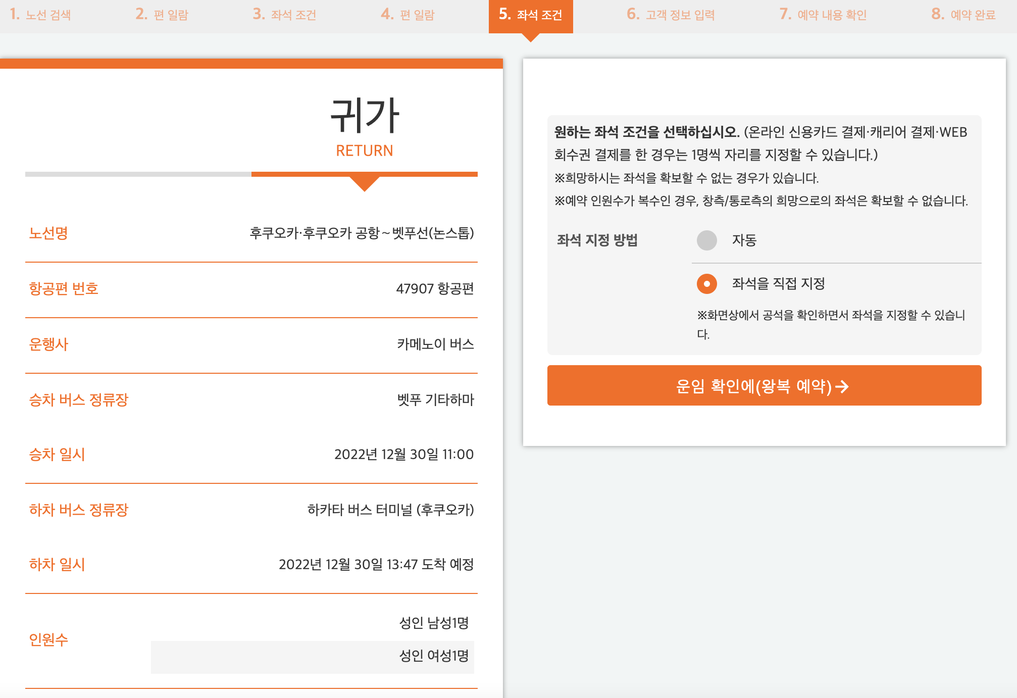1017x698 pixels.
Task: Click active step 5 좌석 조건 tab
Action: tap(530, 15)
